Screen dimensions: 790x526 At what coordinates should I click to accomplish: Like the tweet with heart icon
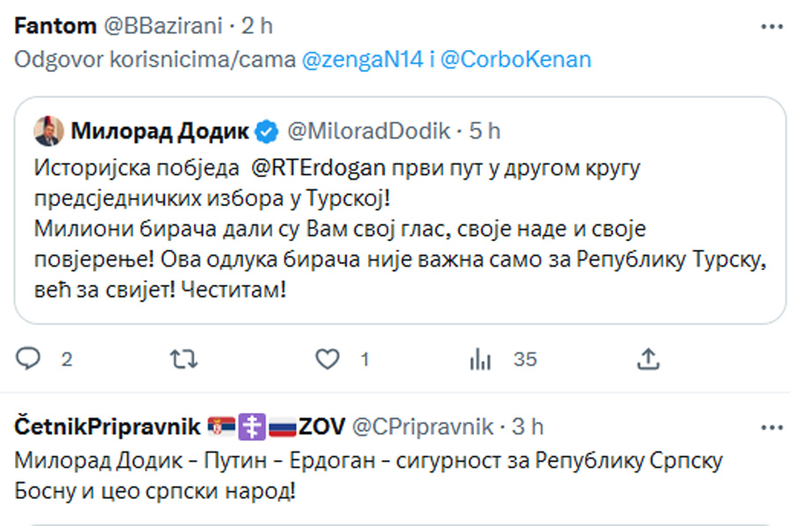(327, 359)
